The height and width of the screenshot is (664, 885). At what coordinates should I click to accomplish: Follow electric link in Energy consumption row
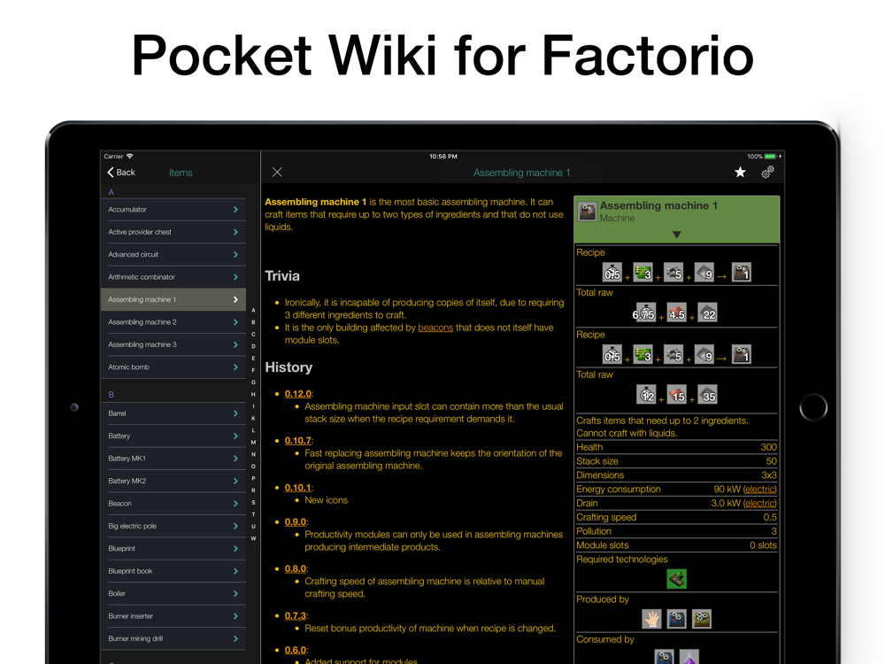[759, 489]
